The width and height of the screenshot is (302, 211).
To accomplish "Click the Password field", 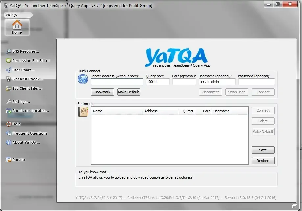I will pos(256,82).
